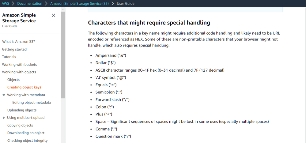Collapse the Working with metadata section
Viewport: 306px width, 143px height.
pyautogui.click(x=4, y=95)
